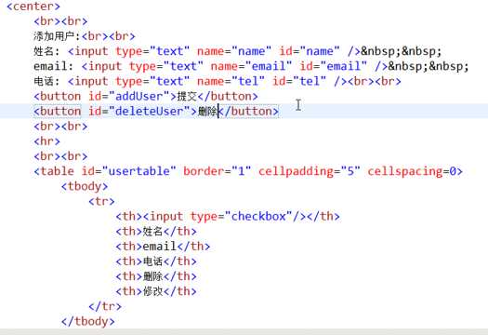Click the cellspacing=0 attribute
488x335 pixels.
coord(412,171)
